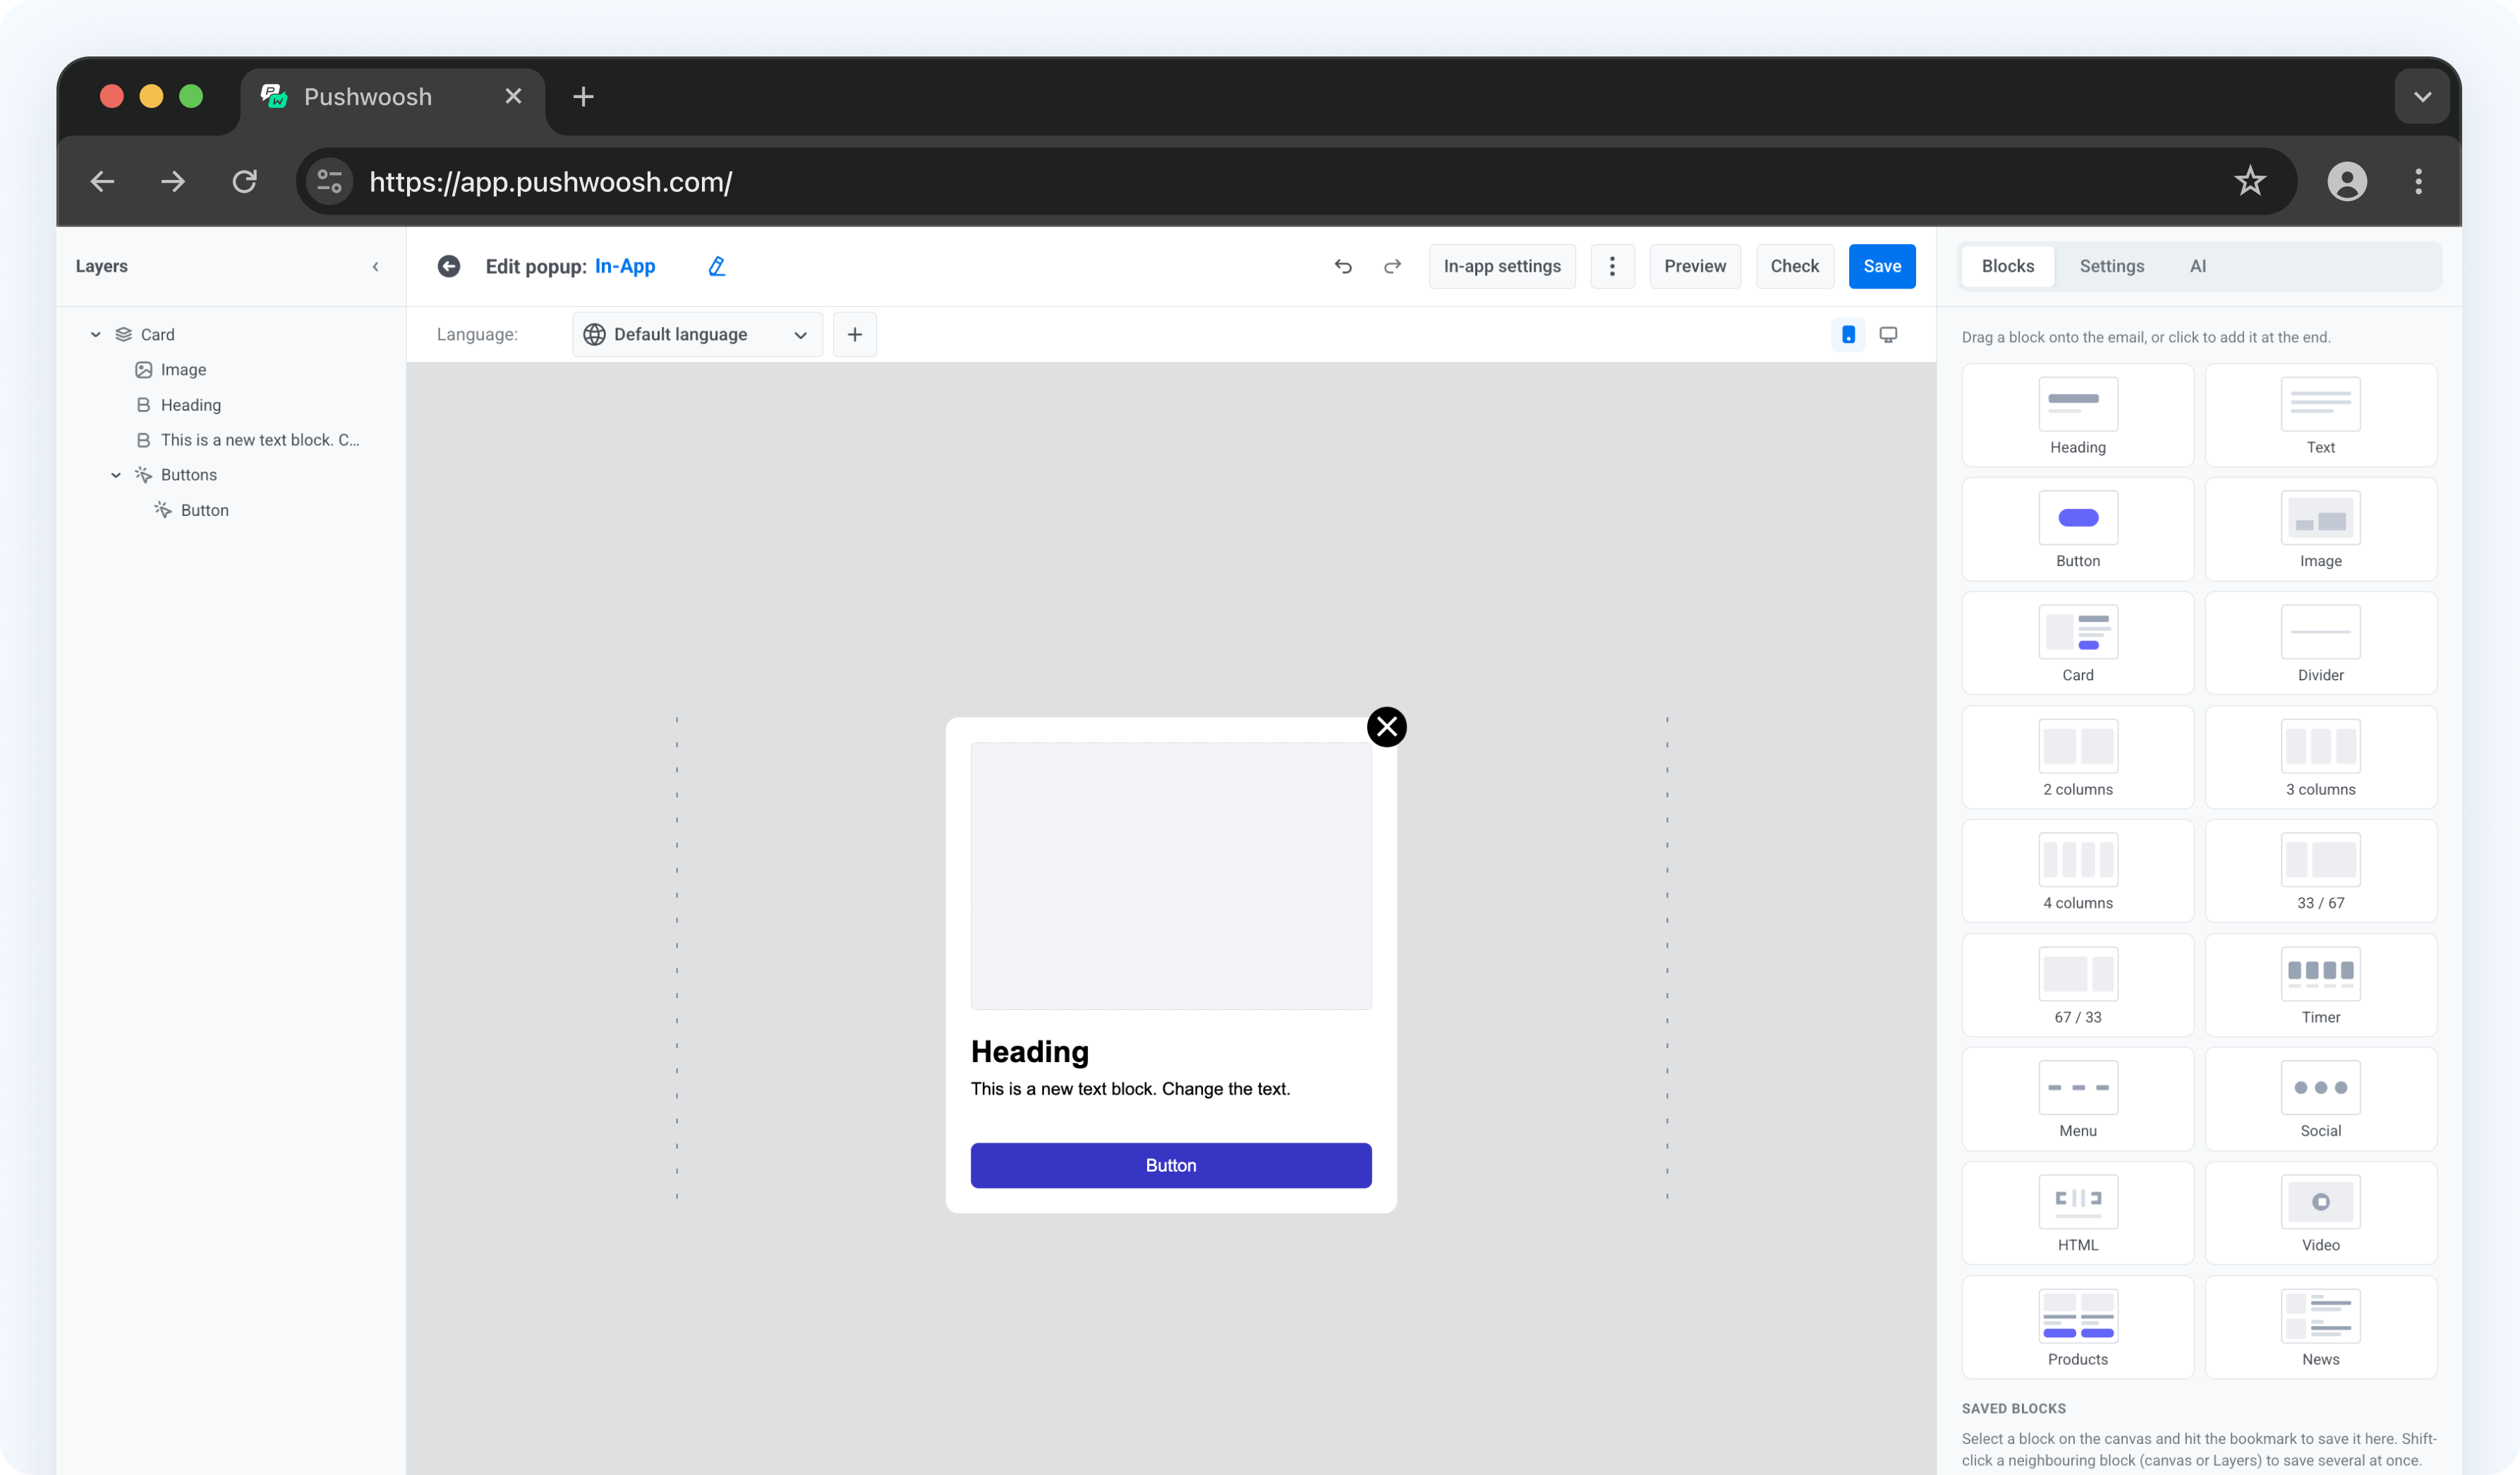Add the 67 / 33 column block
The height and width of the screenshot is (1475, 2520).
click(x=2077, y=986)
